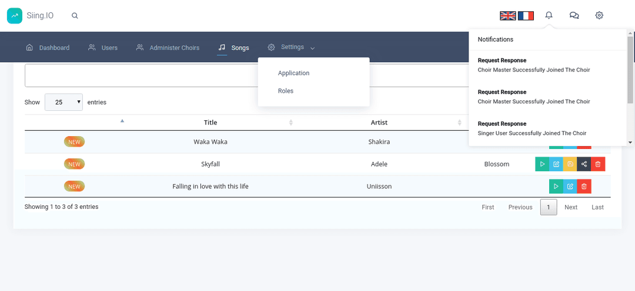Click the top-right settings gear icon

click(x=599, y=15)
